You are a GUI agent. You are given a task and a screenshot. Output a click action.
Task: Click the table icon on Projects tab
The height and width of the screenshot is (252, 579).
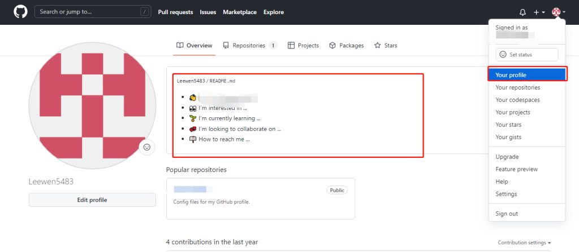pos(291,45)
